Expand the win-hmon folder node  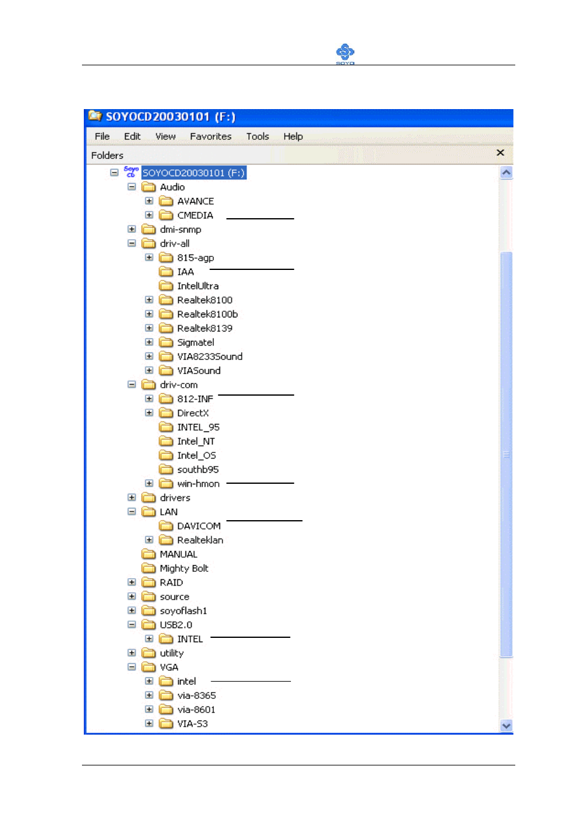[x=149, y=483]
